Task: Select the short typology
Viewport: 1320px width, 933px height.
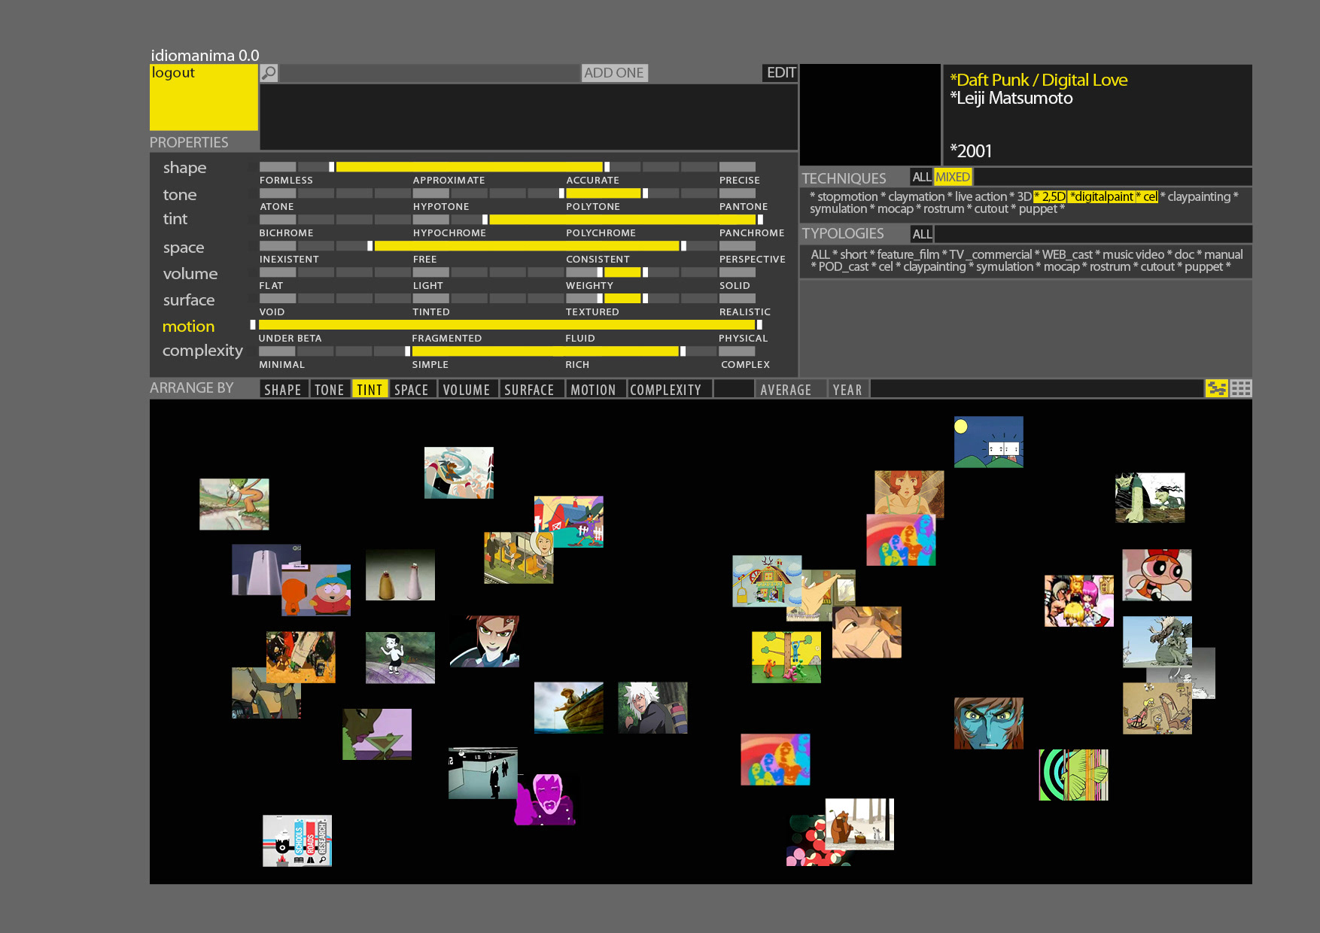Action: pyautogui.click(x=853, y=254)
